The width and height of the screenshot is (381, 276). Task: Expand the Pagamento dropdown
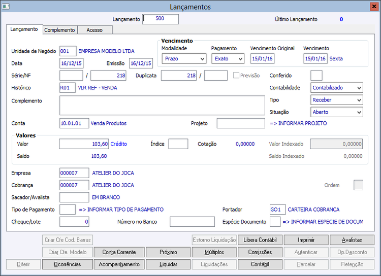pyautogui.click(x=228, y=58)
